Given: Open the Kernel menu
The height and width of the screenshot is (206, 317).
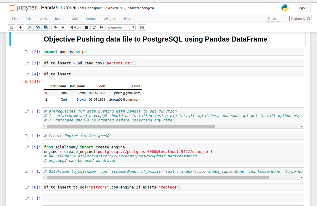Looking at the screenshot, I should (x=91, y=19).
